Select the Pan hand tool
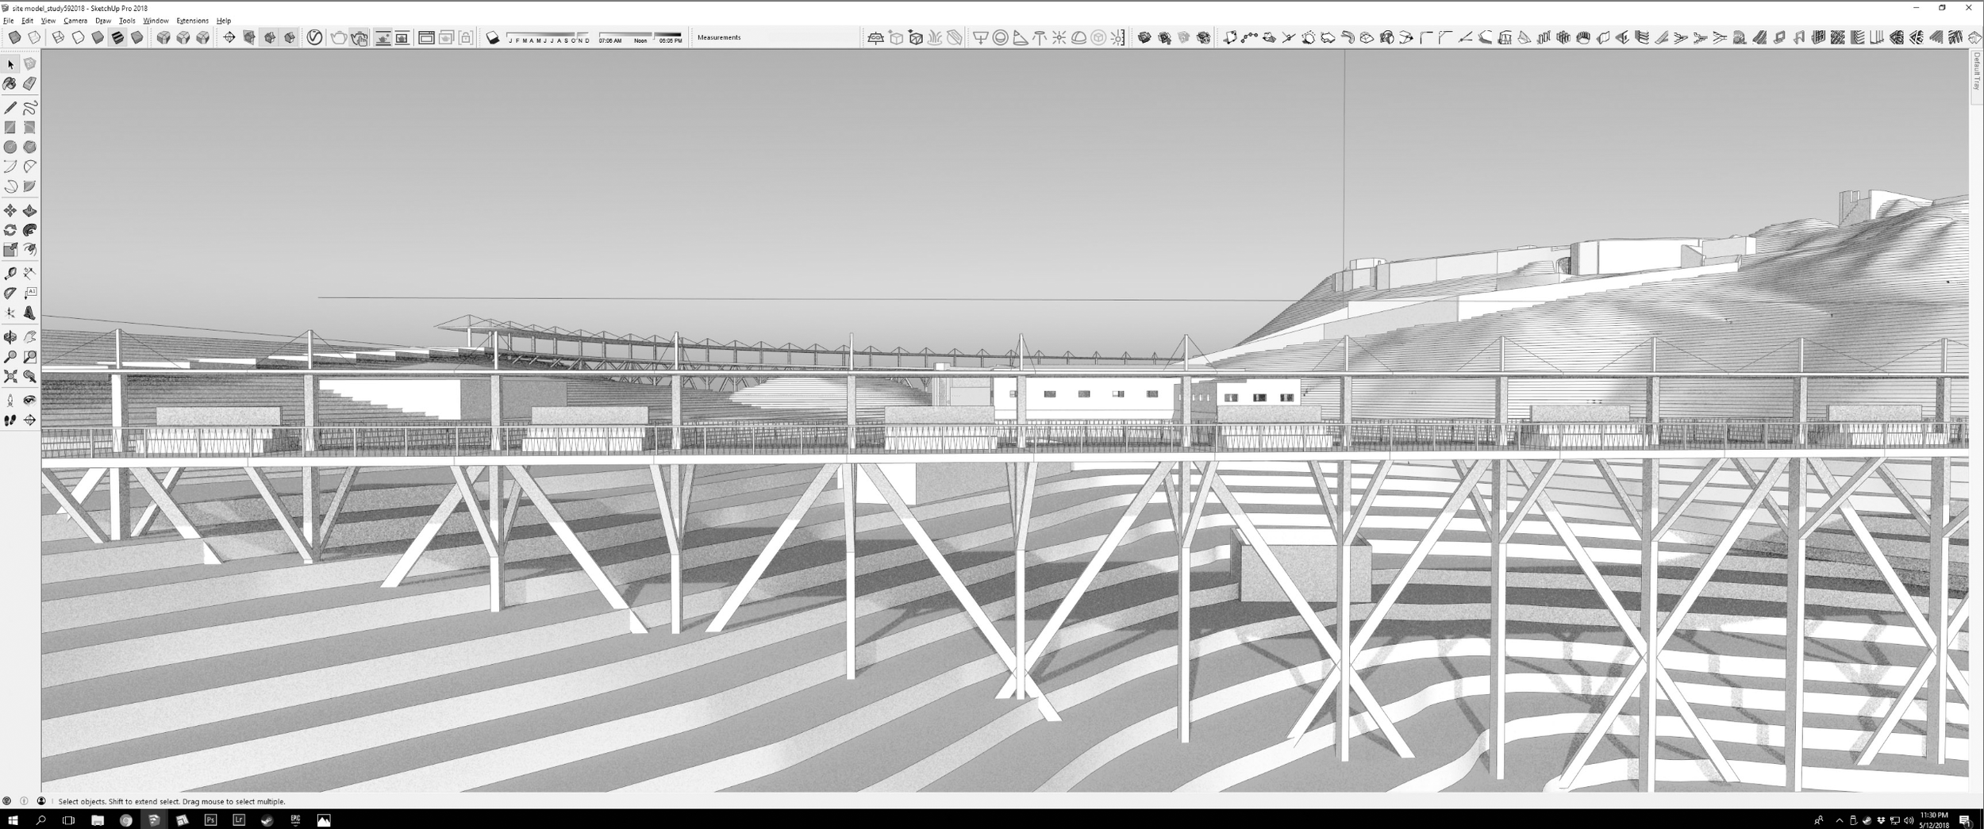This screenshot has height=829, width=1984. point(29,337)
